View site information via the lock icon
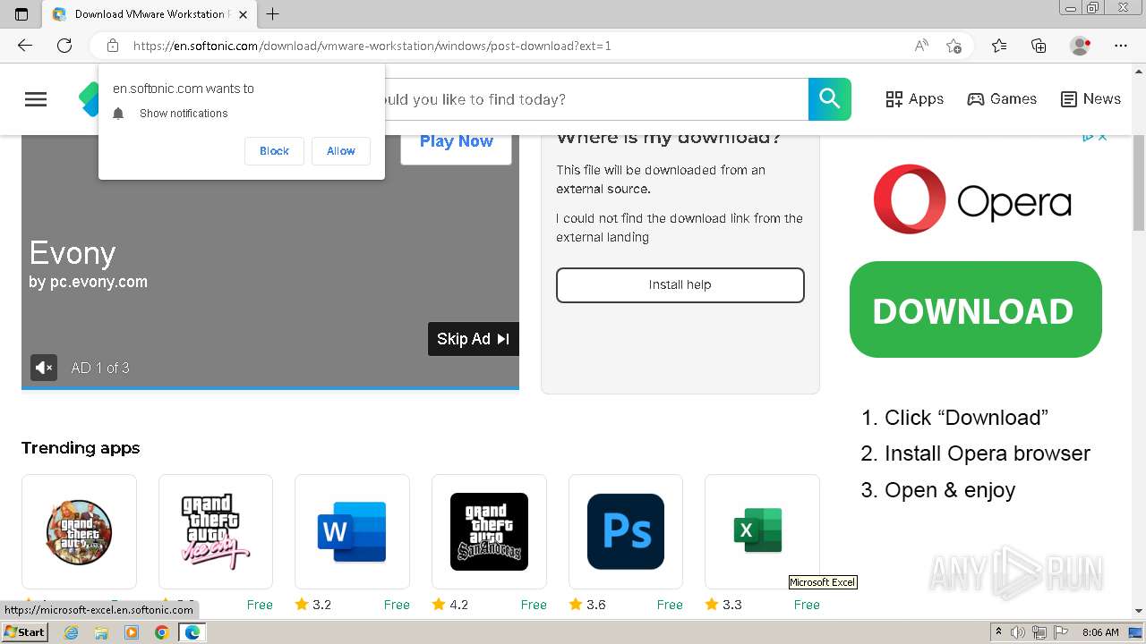This screenshot has height=644, width=1146. 113,46
